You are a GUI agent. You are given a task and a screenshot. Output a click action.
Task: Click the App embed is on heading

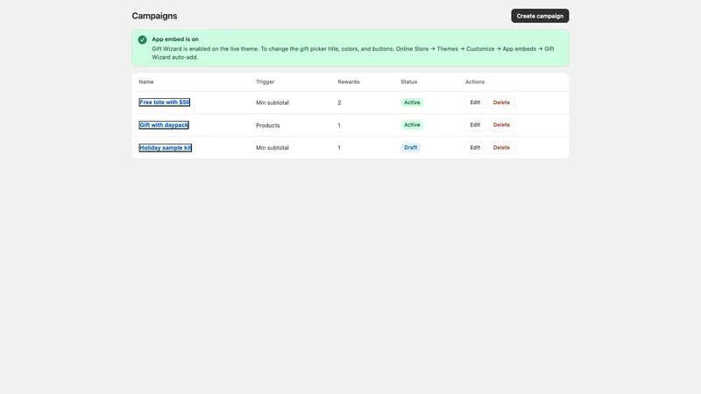[174, 39]
